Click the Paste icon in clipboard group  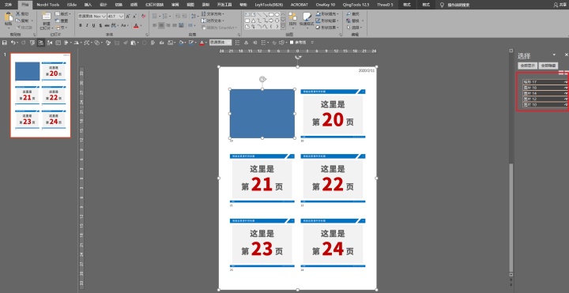point(9,17)
